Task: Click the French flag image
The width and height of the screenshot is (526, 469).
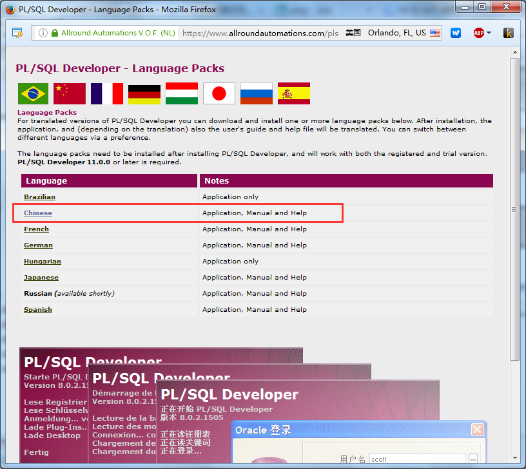Action: 107,93
